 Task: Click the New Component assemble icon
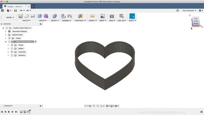point(63,16)
